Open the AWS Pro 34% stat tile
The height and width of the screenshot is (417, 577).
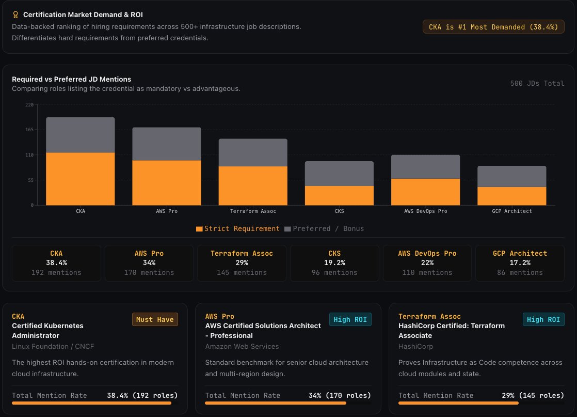point(149,263)
